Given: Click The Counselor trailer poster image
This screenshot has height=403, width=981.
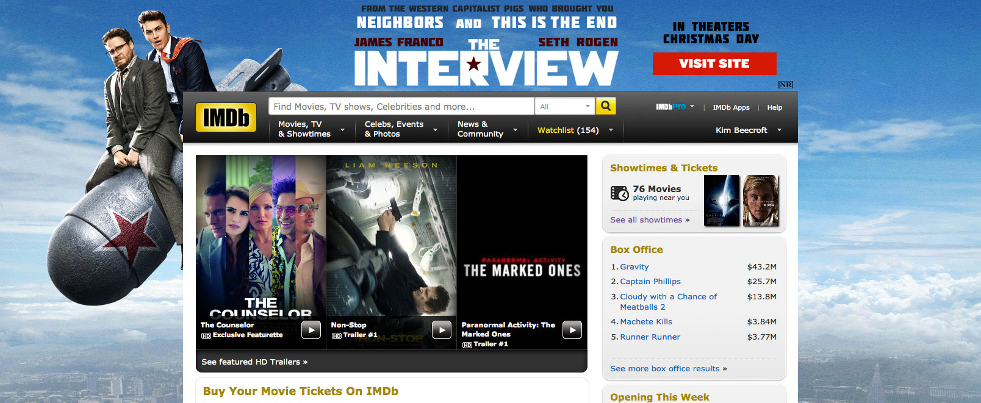Looking at the screenshot, I should [261, 238].
